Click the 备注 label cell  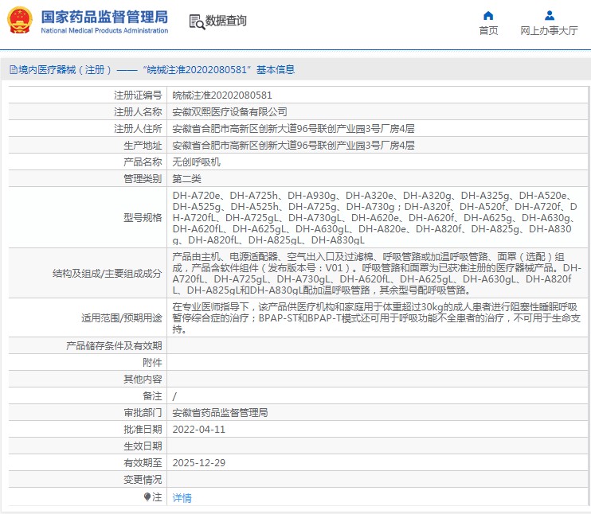click(x=152, y=395)
